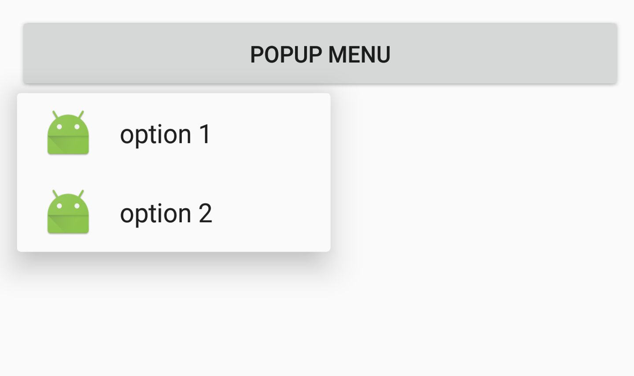Click the Android icon beside option 1
This screenshot has width=634, height=376.
pyautogui.click(x=68, y=133)
